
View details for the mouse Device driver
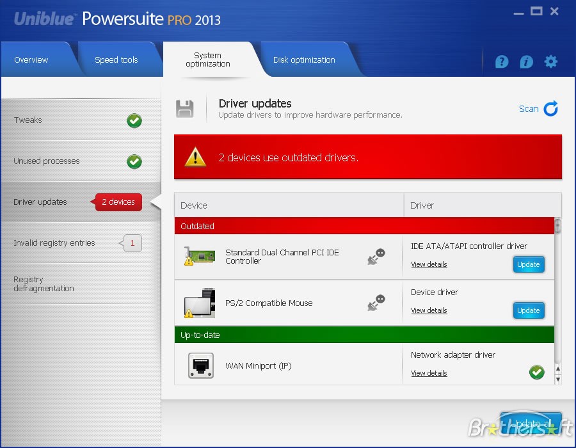(x=429, y=310)
